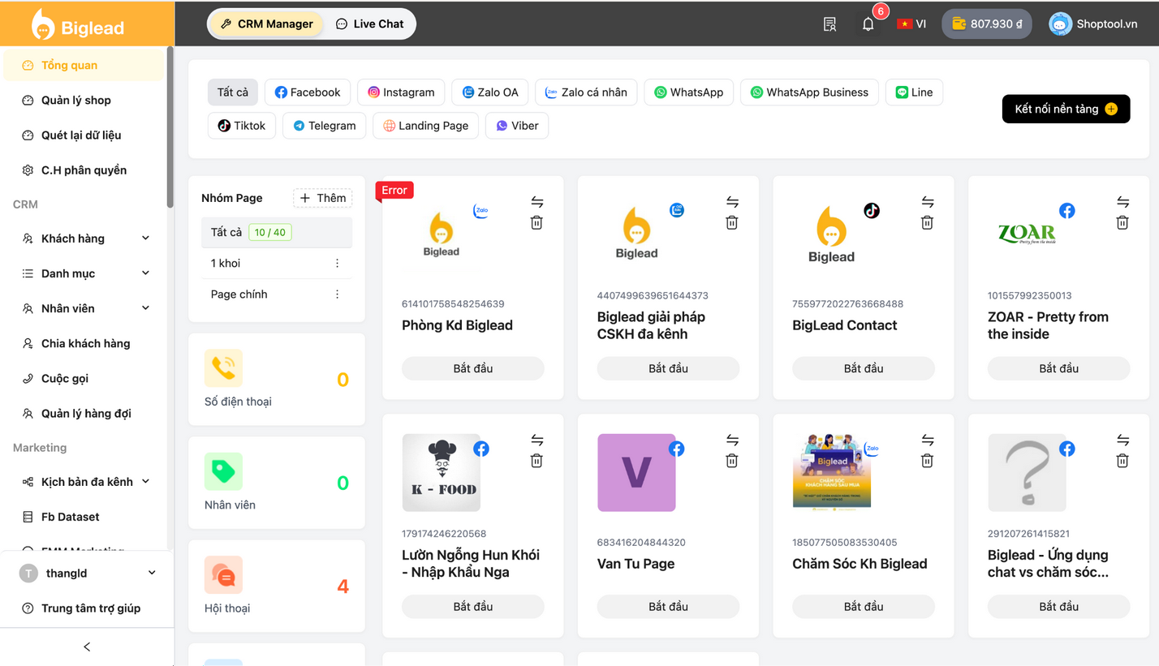The image size is (1159, 666).
Task: Click swap arrows on Lườn Ngỗng Hun Khói card
Action: click(536, 440)
